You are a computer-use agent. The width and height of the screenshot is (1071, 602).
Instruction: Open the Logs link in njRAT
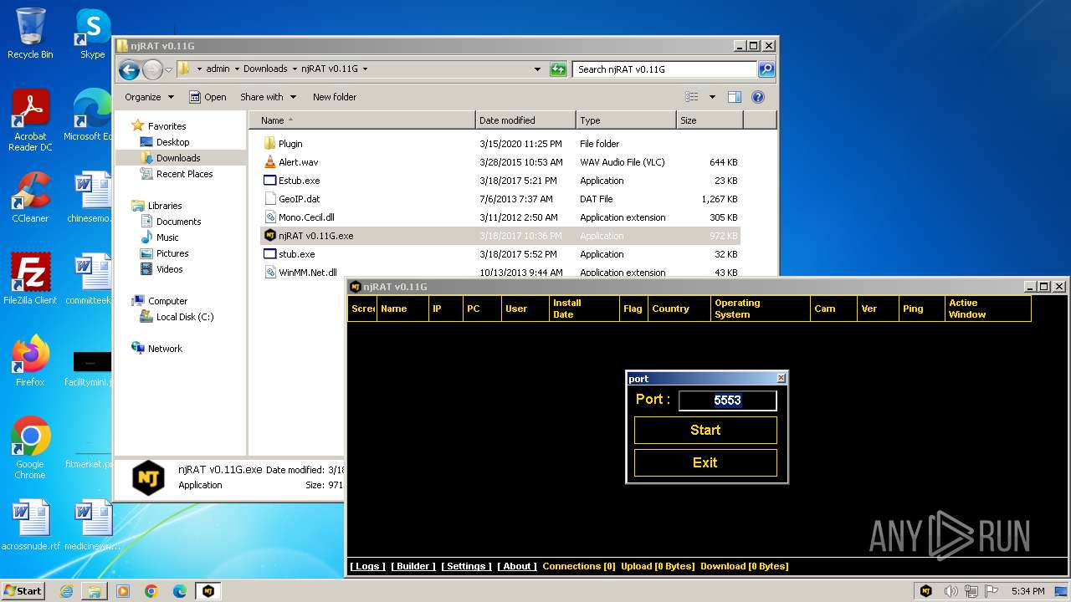(x=367, y=566)
